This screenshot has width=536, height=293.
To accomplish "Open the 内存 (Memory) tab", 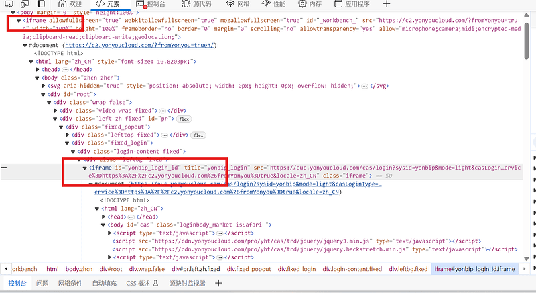I will coord(310,4).
